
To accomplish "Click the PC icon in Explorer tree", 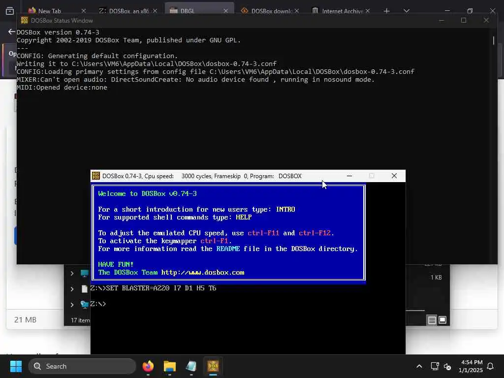I will click(x=84, y=273).
